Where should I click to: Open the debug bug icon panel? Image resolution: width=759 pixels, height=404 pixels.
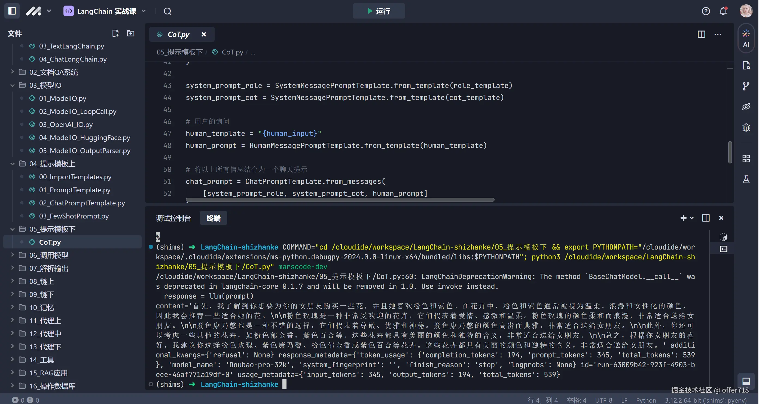[x=746, y=127]
